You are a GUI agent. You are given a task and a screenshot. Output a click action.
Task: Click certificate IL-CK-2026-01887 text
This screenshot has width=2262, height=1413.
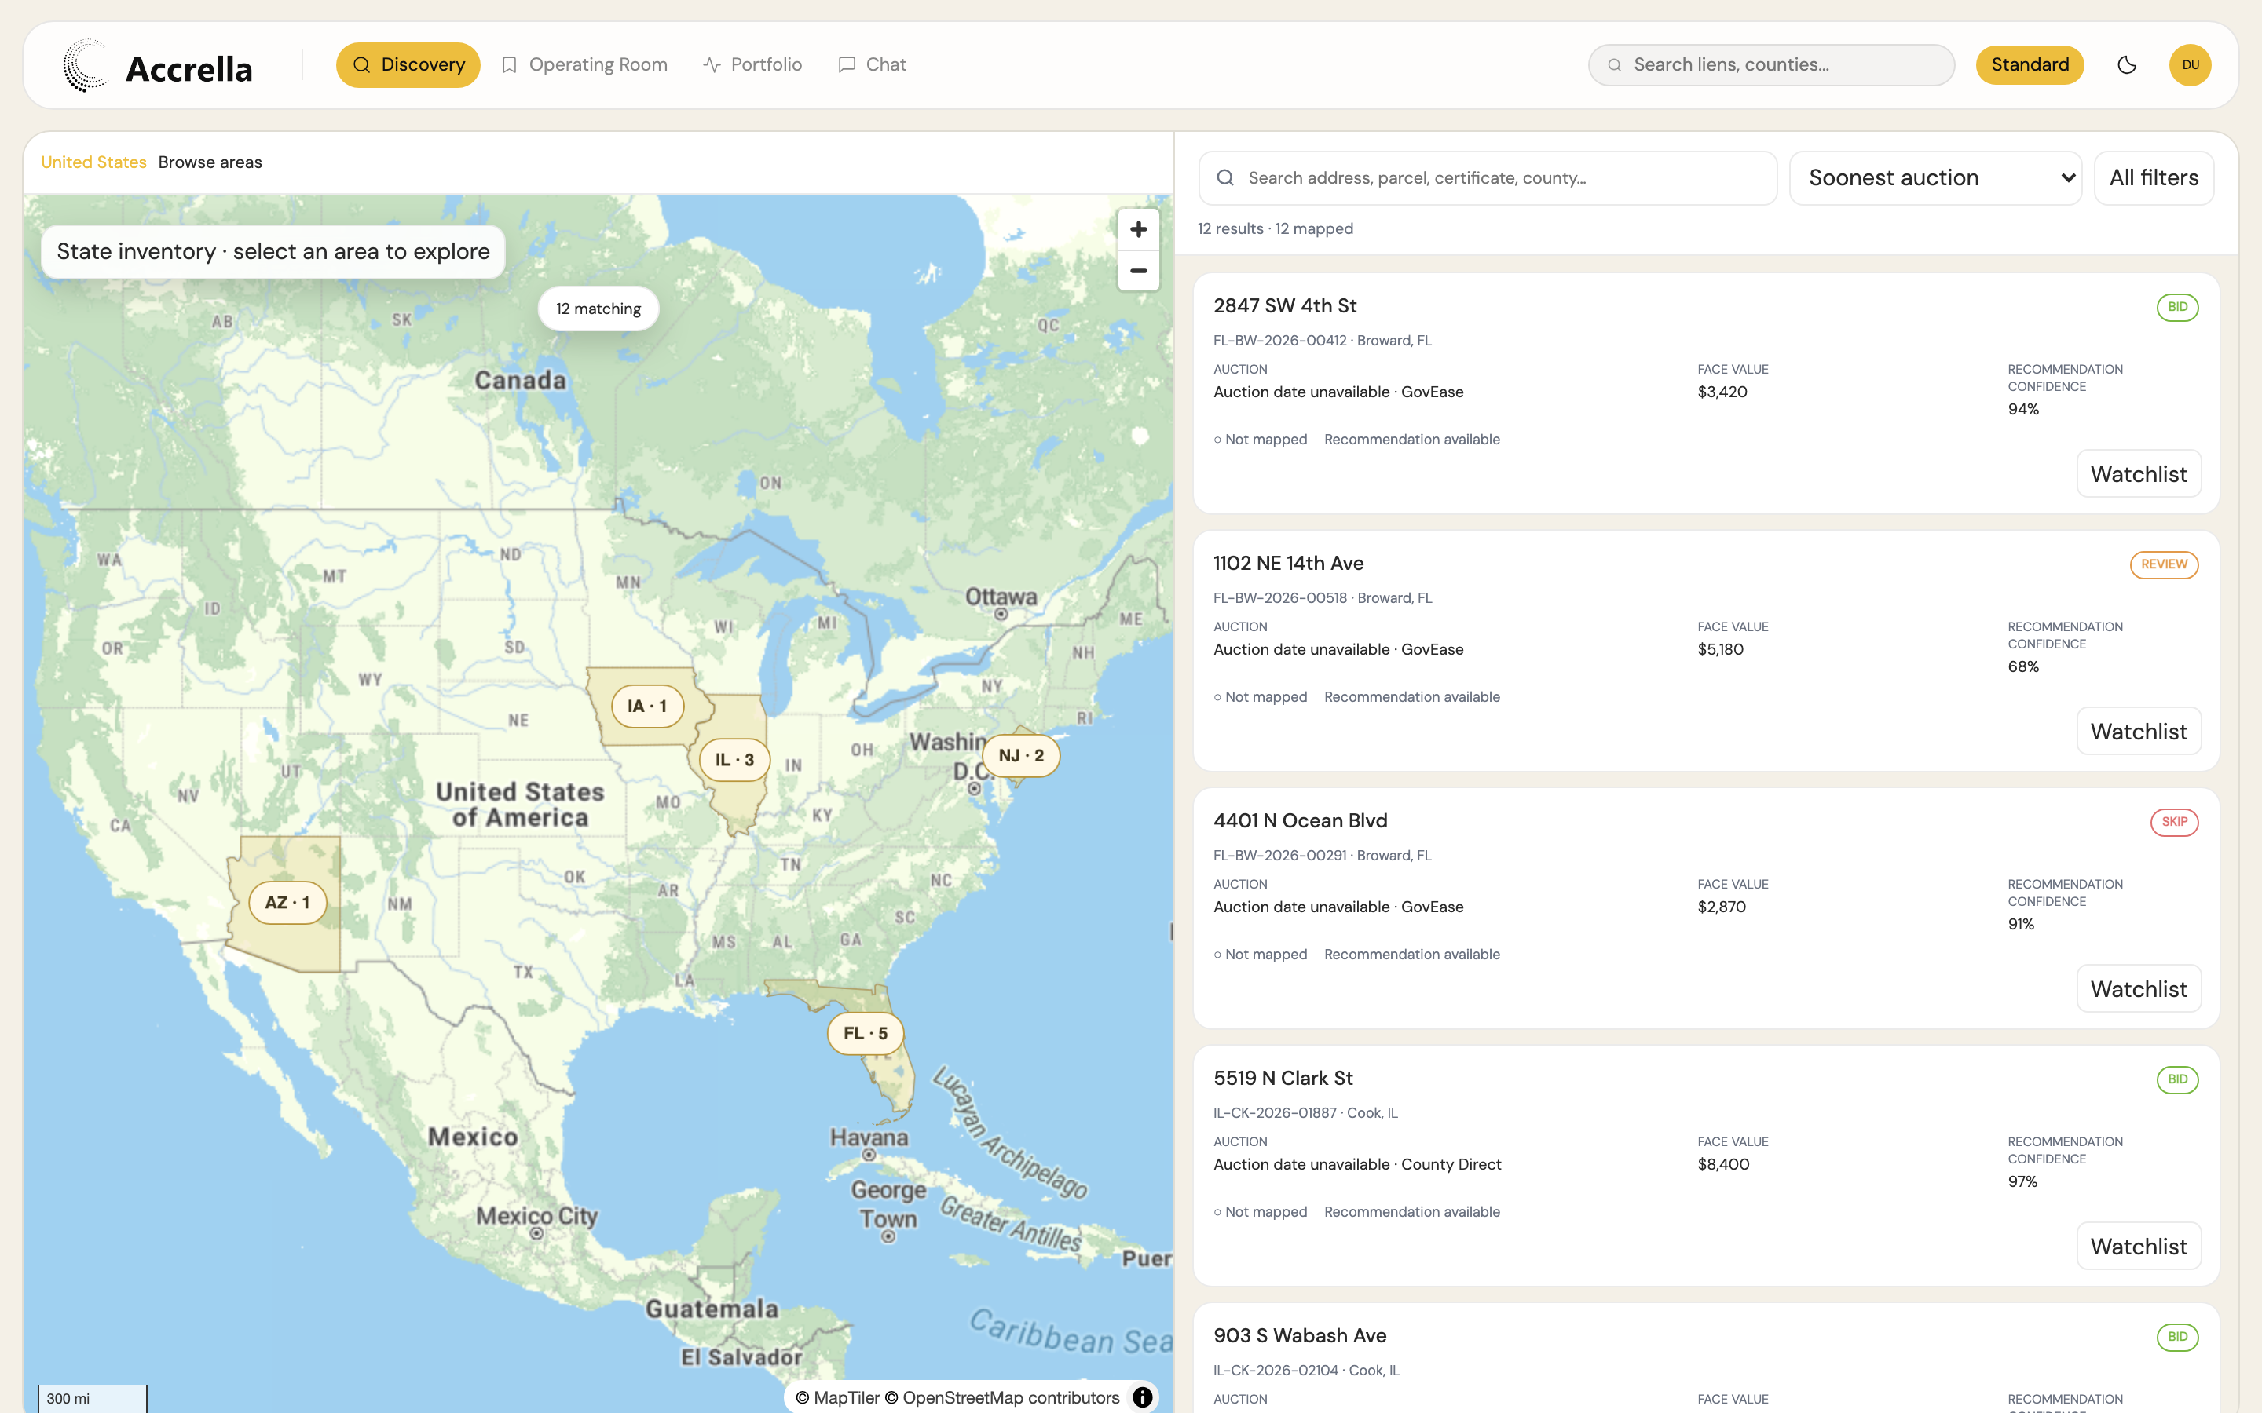[x=1275, y=1113]
